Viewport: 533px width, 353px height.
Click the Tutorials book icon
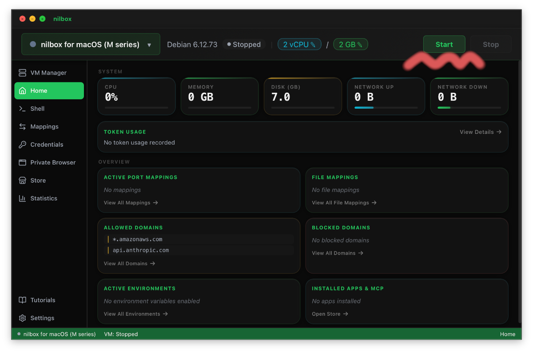click(22, 300)
